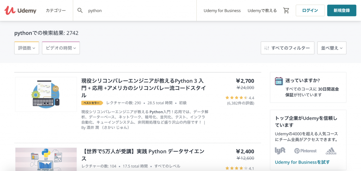
Task: Click 28.5 total 時間 text
Action: (x=160, y=103)
